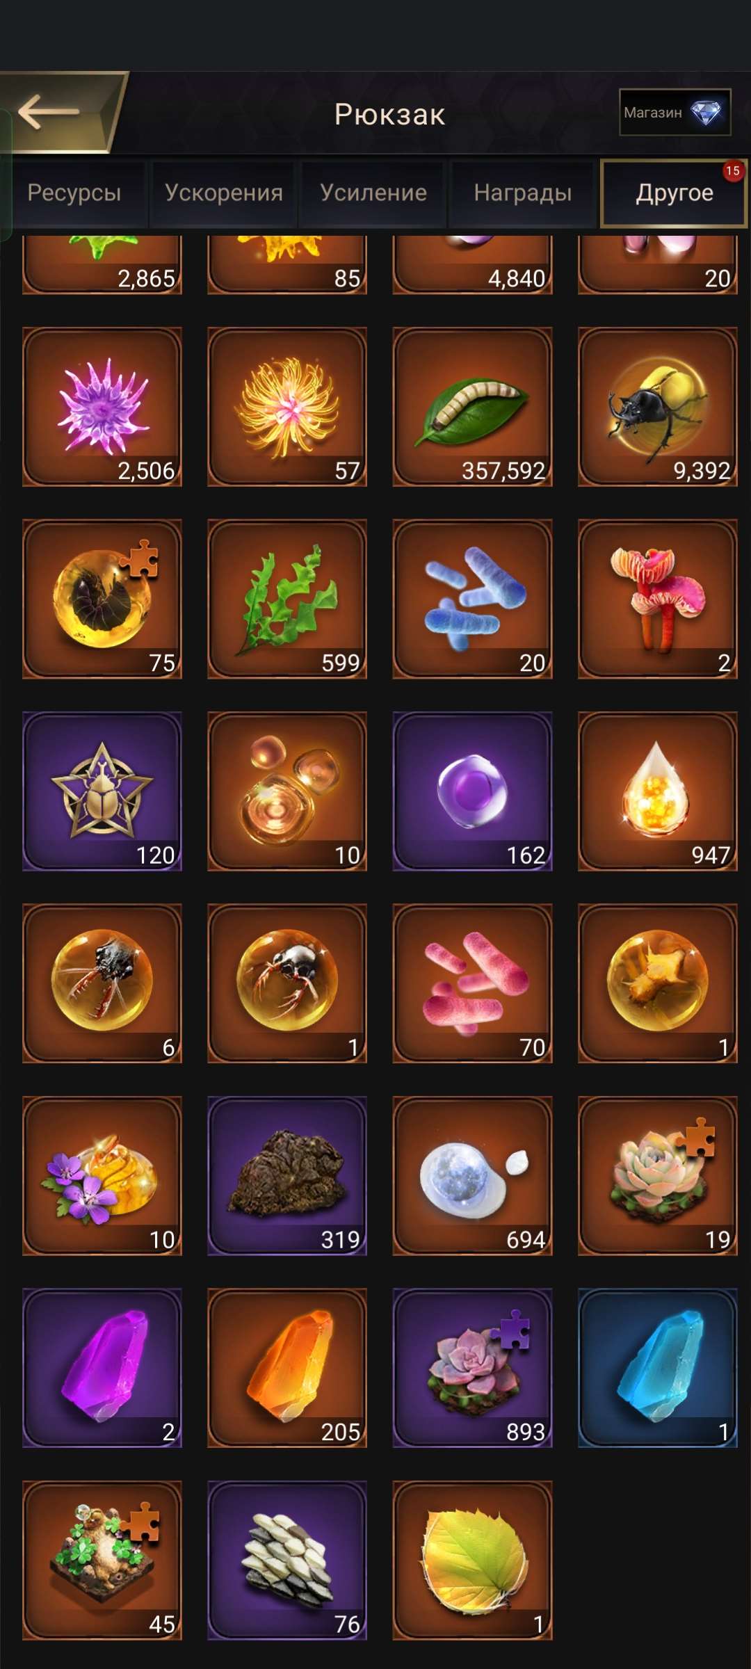Switch to the Ускорения tab

(x=224, y=193)
